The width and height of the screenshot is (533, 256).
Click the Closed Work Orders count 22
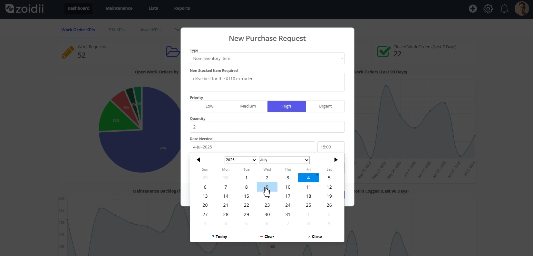click(397, 54)
